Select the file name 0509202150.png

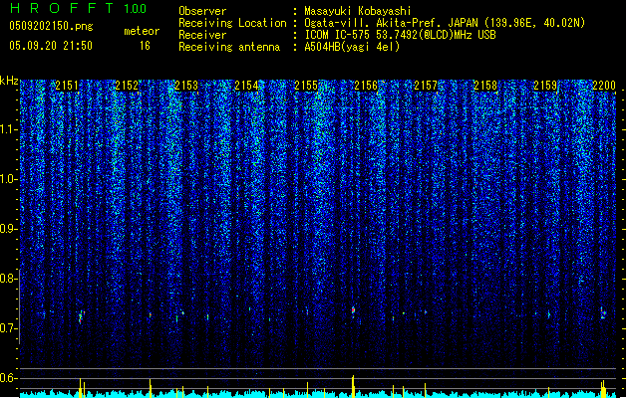[x=51, y=26]
